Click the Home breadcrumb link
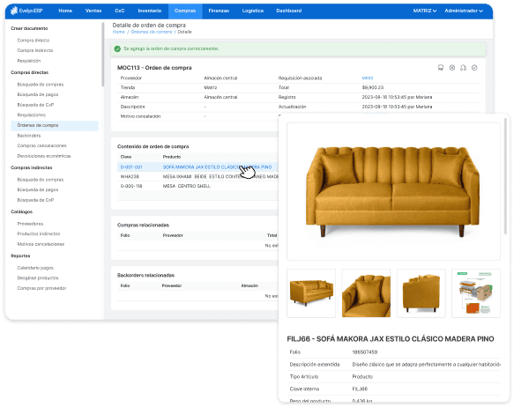The width and height of the screenshot is (514, 407). [x=119, y=32]
